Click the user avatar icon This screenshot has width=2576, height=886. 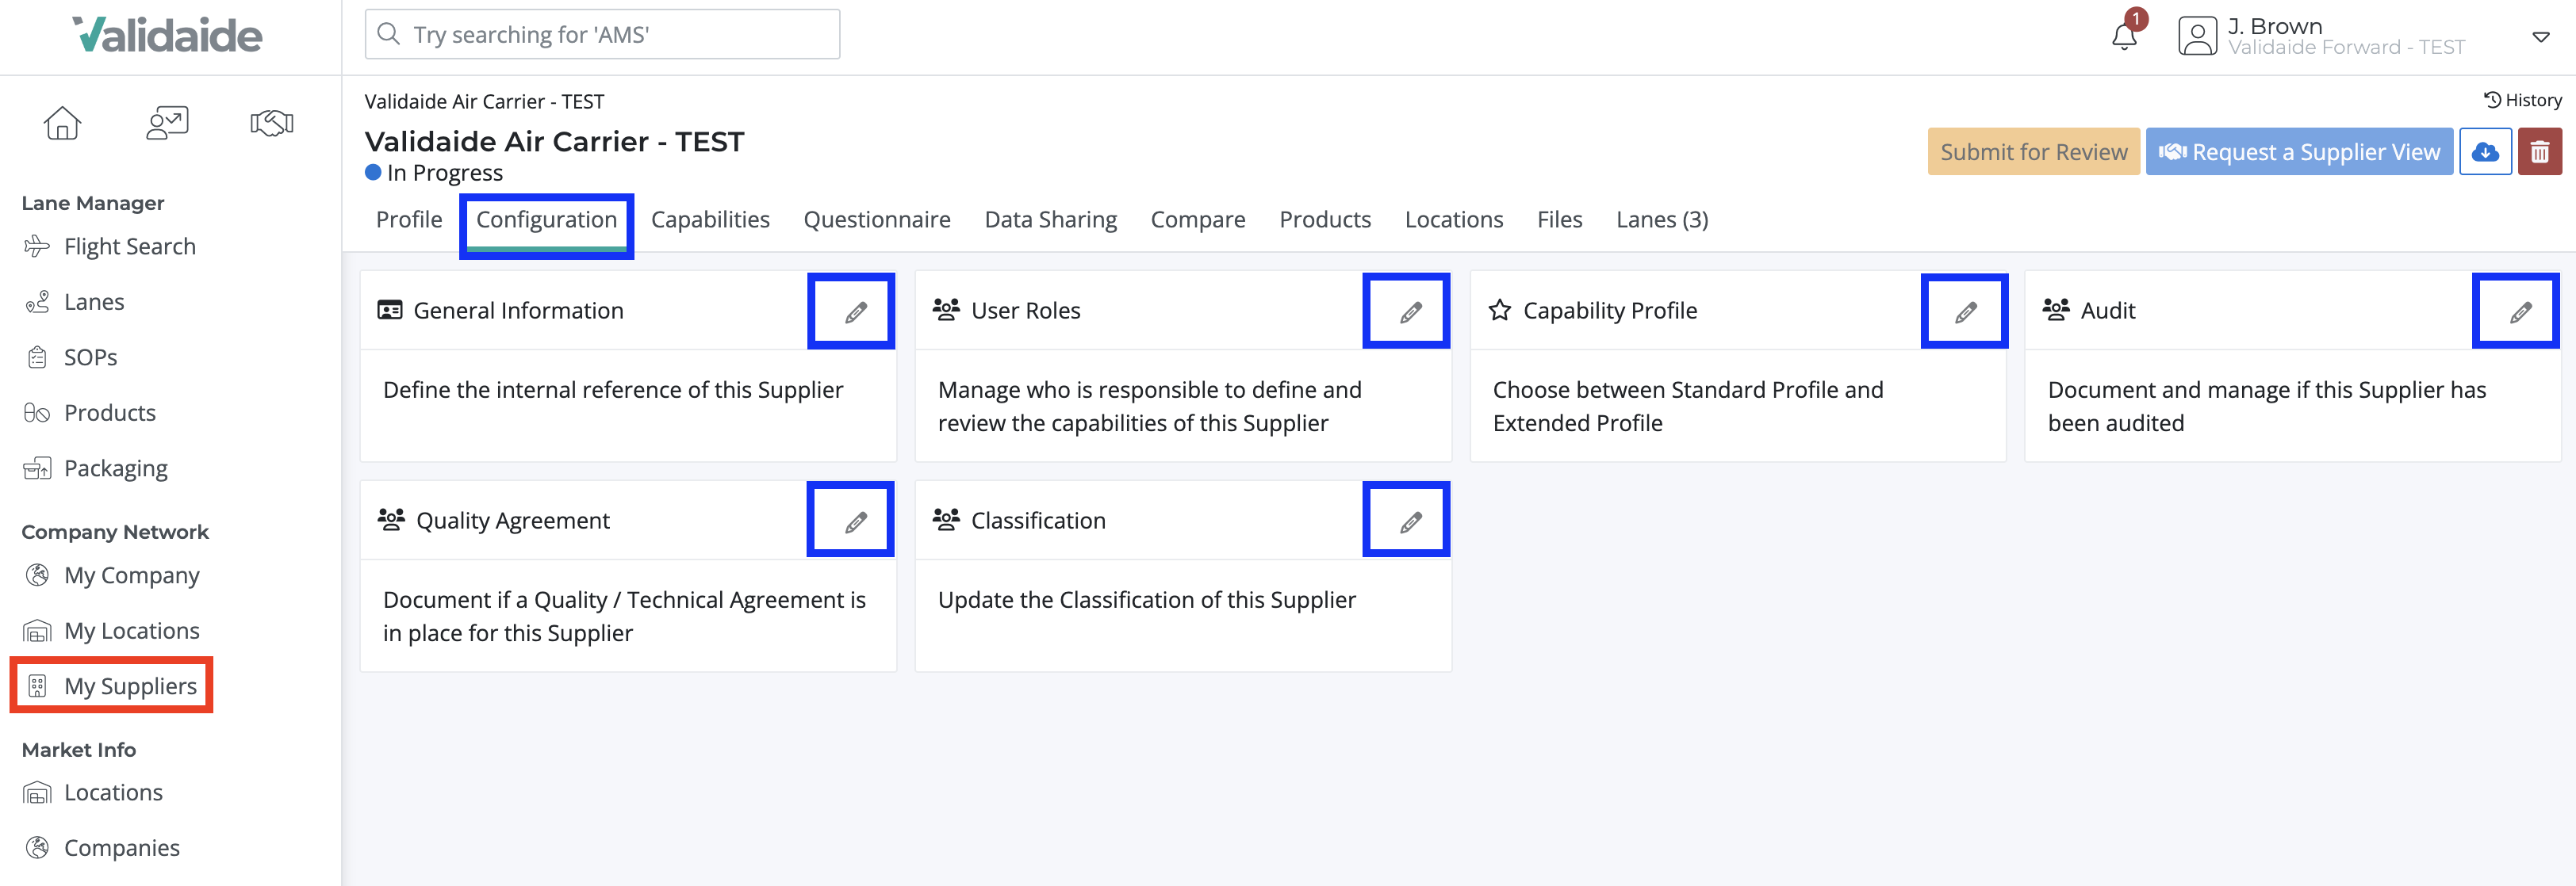point(2197,36)
